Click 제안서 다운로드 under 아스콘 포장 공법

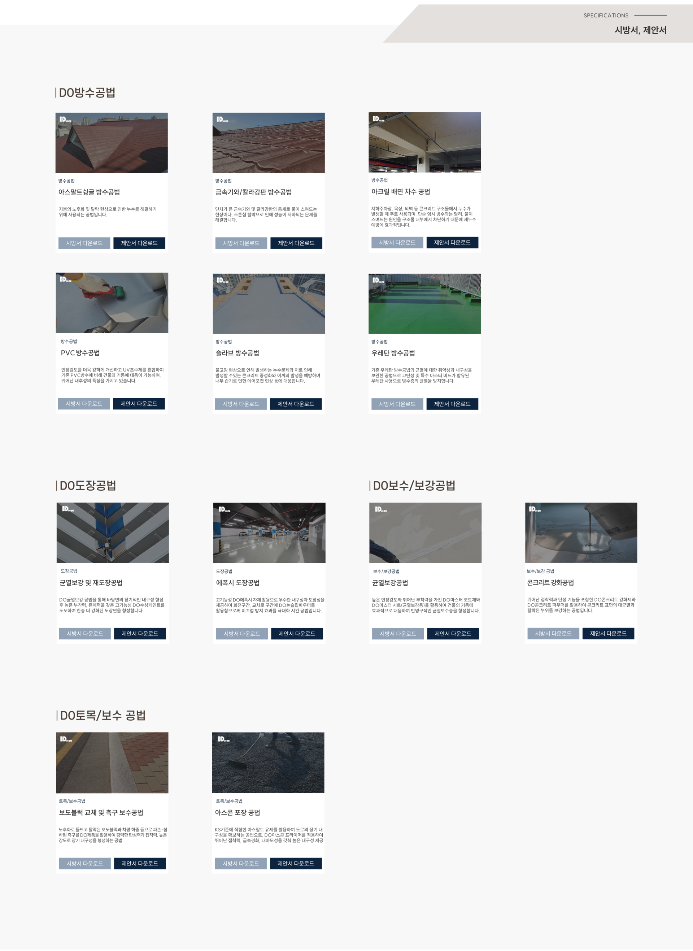click(x=296, y=863)
